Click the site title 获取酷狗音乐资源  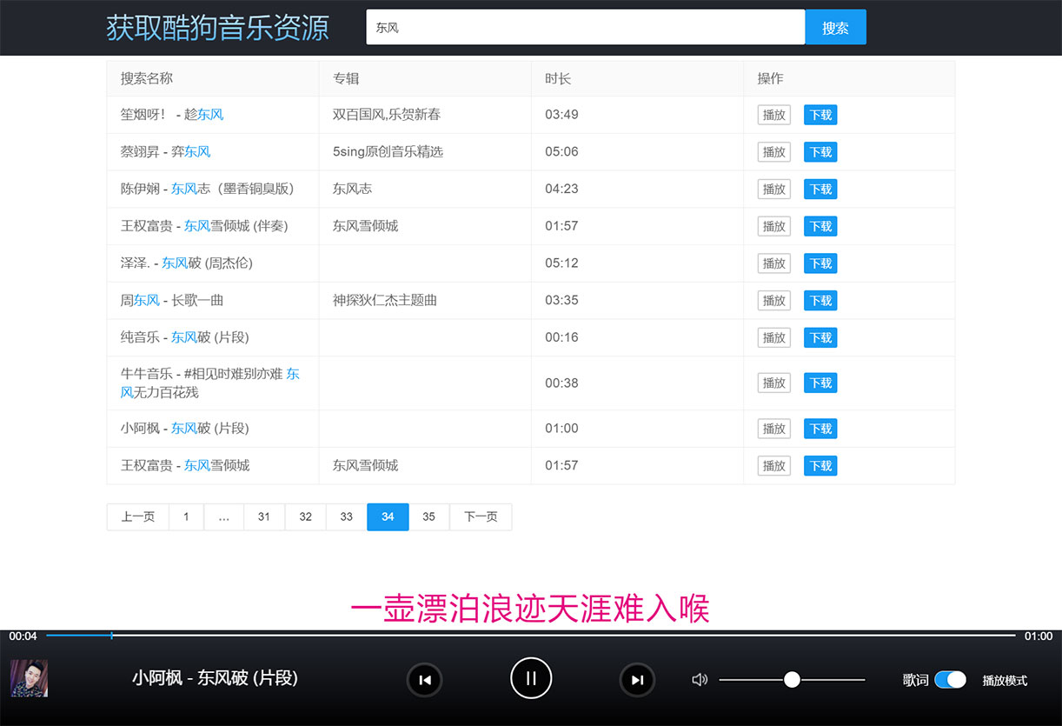(x=216, y=27)
